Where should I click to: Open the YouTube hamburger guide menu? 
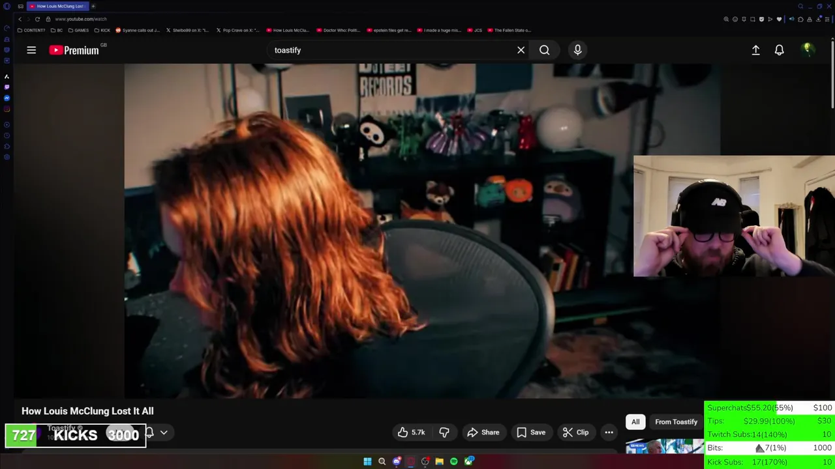(31, 50)
